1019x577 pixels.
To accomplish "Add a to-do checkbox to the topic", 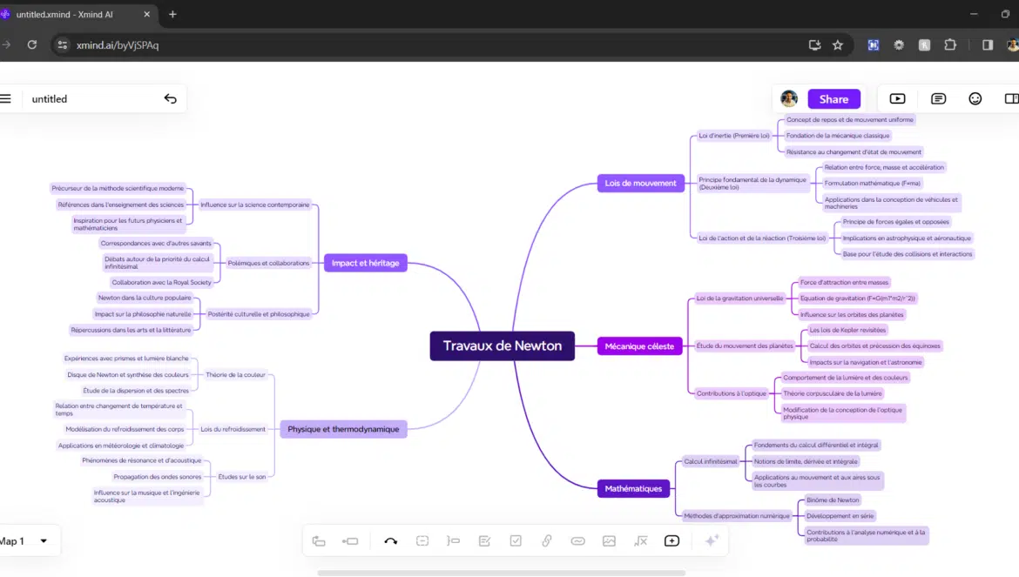I will pyautogui.click(x=516, y=540).
